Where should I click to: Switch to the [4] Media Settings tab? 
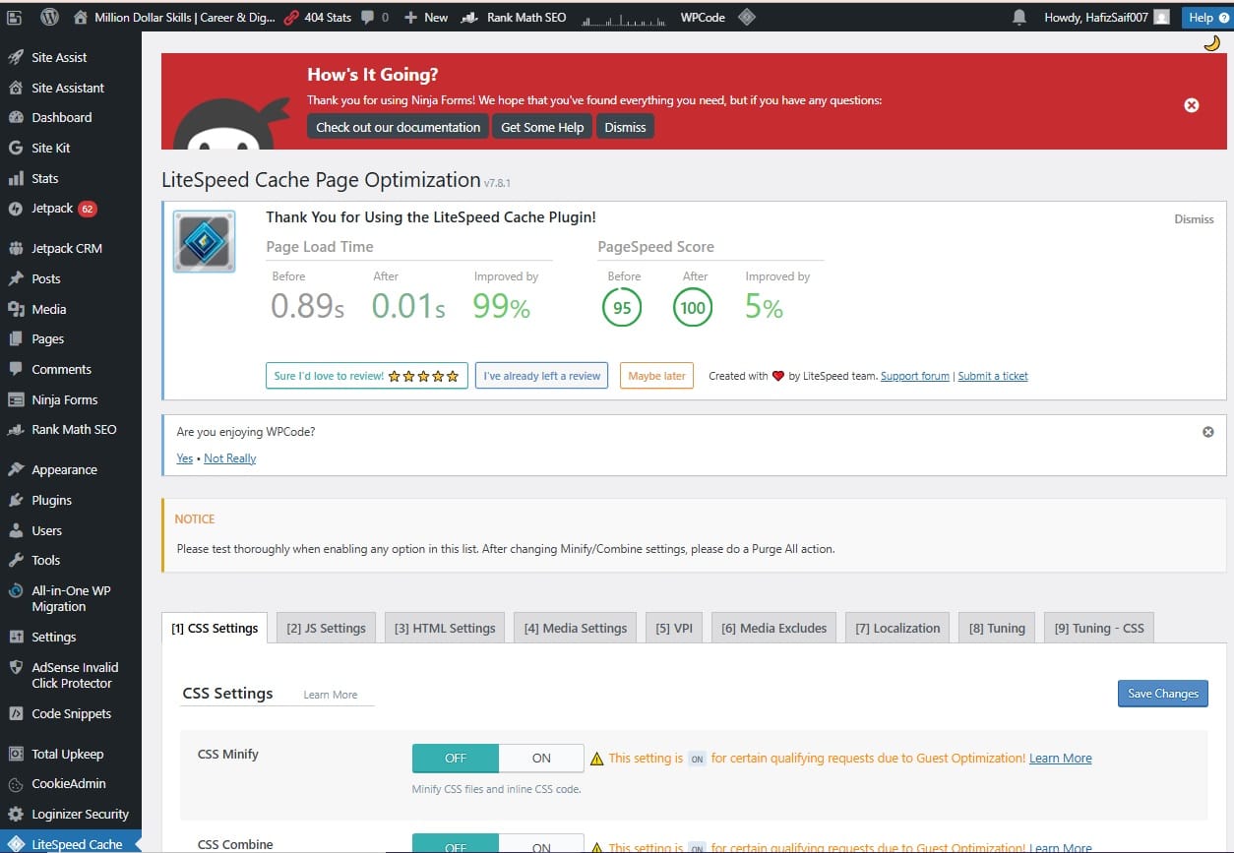click(576, 628)
